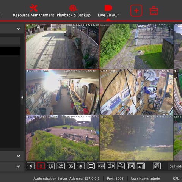
Task: Close all live view windows
Action: [x=141, y=166]
